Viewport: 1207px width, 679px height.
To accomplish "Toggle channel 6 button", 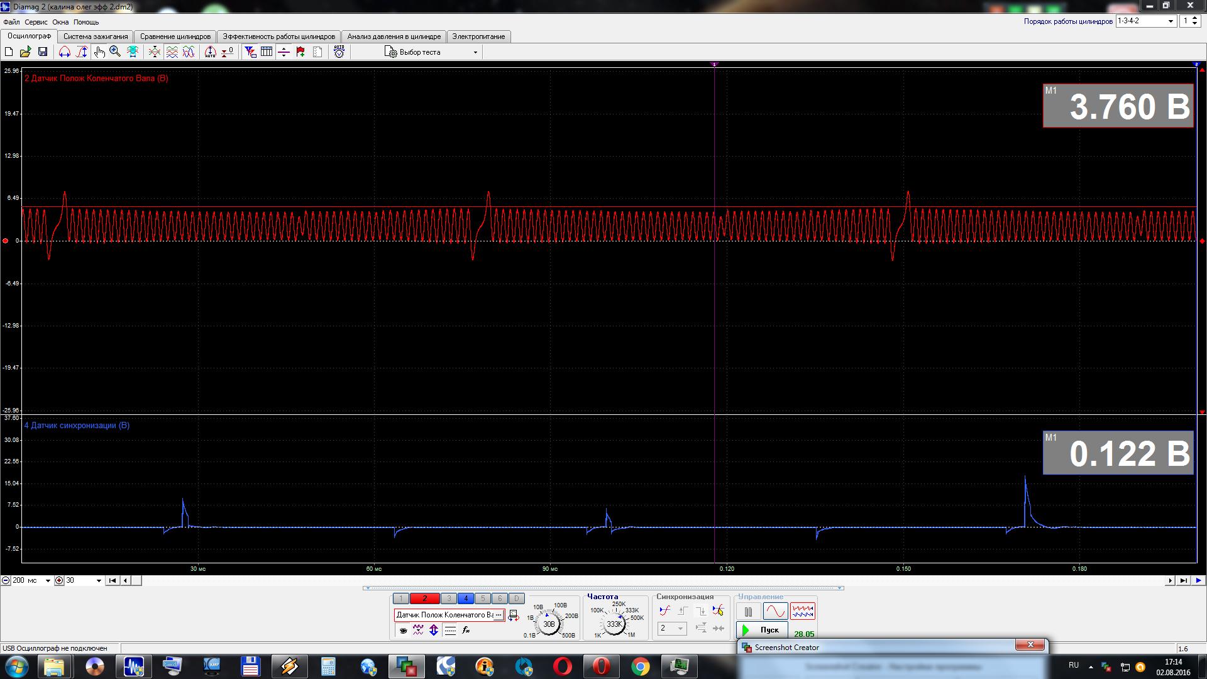I will pos(500,599).
